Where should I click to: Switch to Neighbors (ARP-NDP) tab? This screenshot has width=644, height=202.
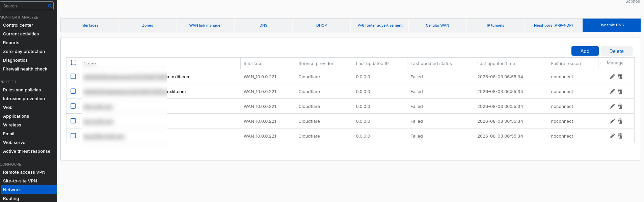(x=554, y=25)
